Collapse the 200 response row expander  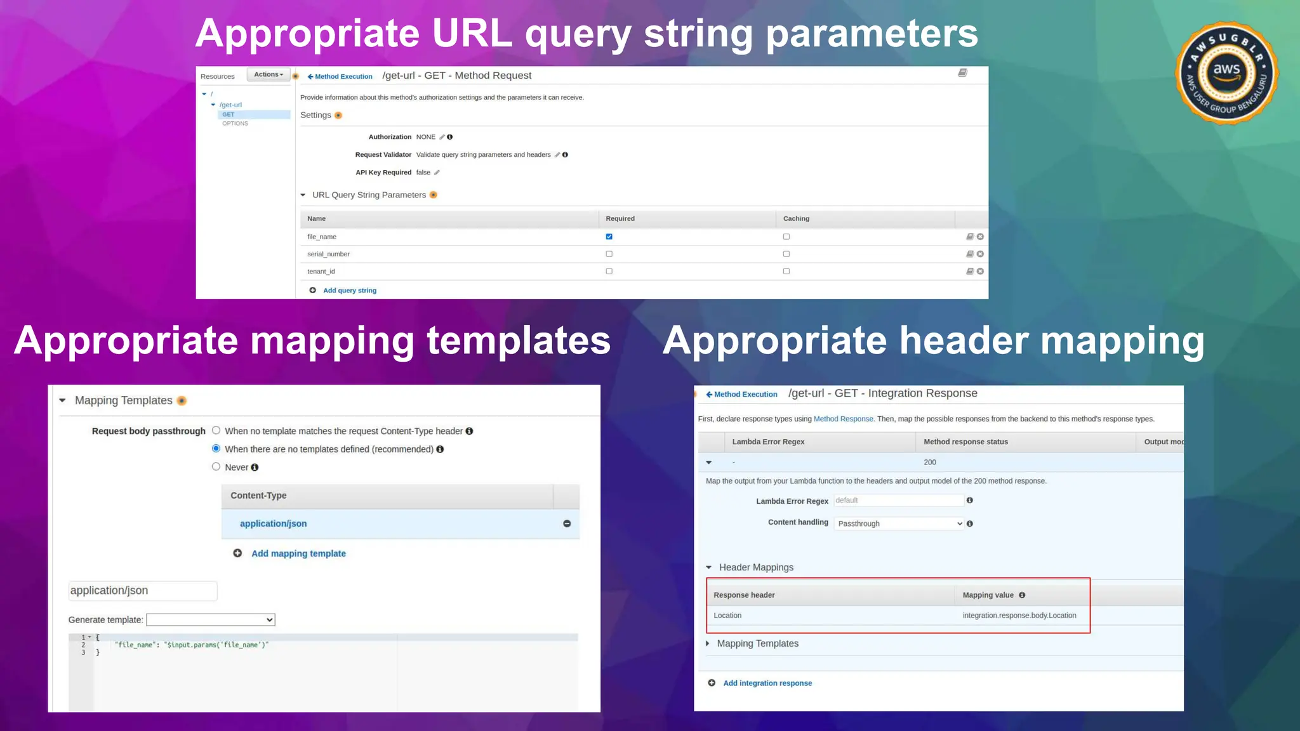pyautogui.click(x=709, y=462)
